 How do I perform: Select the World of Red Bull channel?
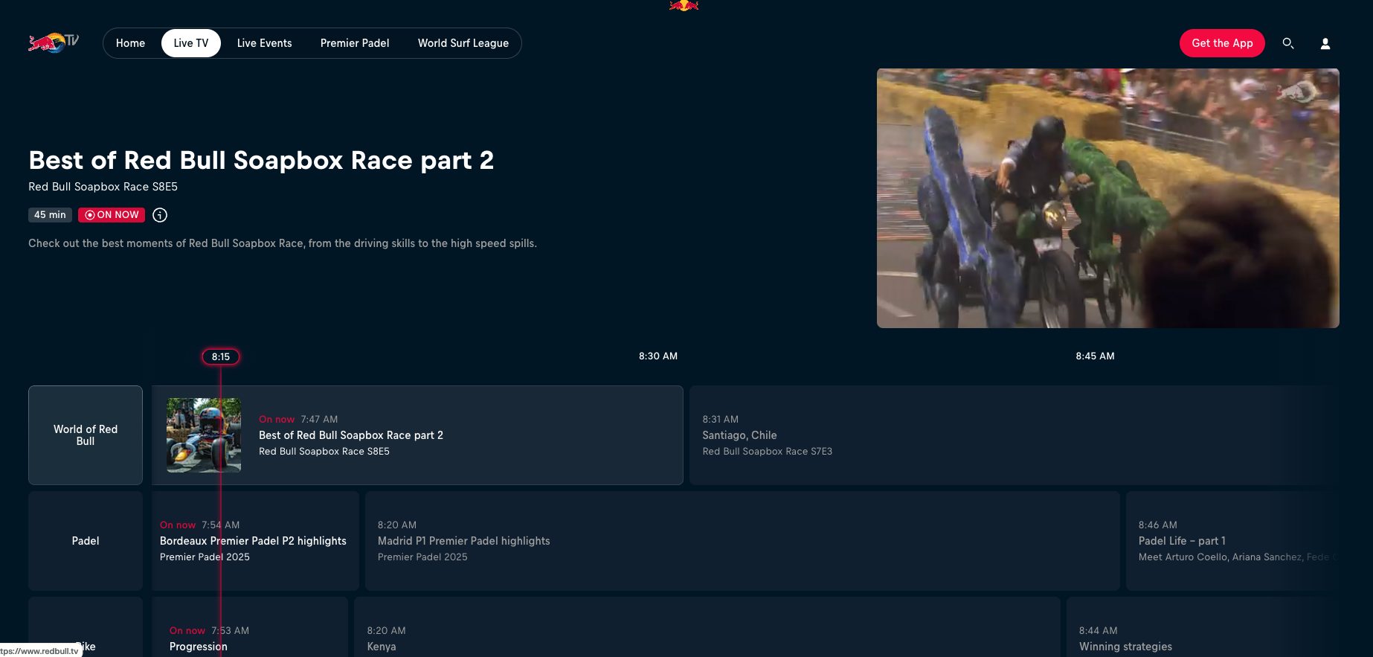[x=86, y=435]
